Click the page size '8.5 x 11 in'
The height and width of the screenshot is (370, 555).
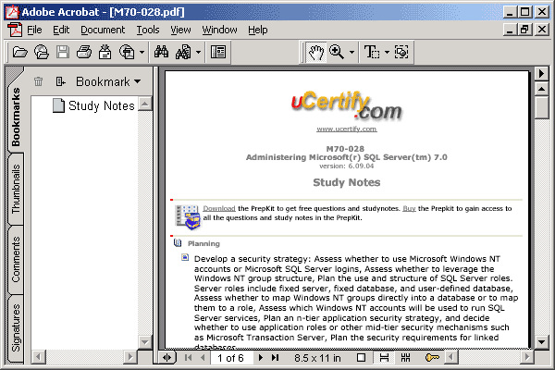(x=317, y=358)
